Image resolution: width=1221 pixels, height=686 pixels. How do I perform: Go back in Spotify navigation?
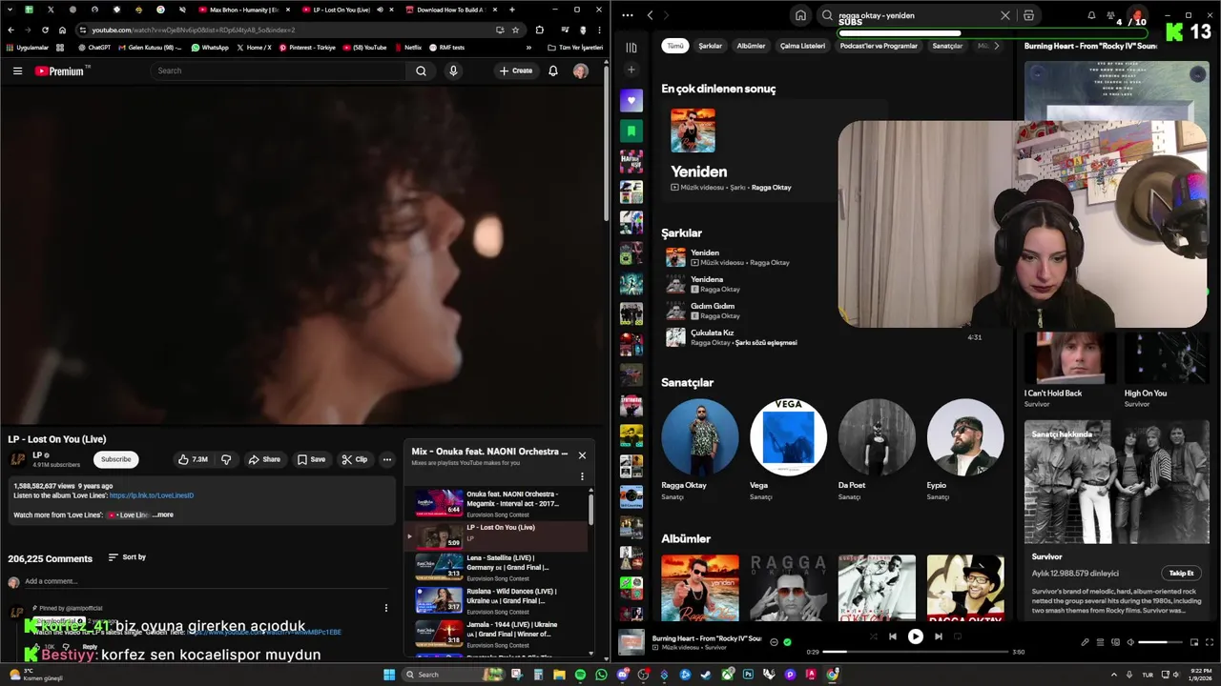tap(650, 15)
